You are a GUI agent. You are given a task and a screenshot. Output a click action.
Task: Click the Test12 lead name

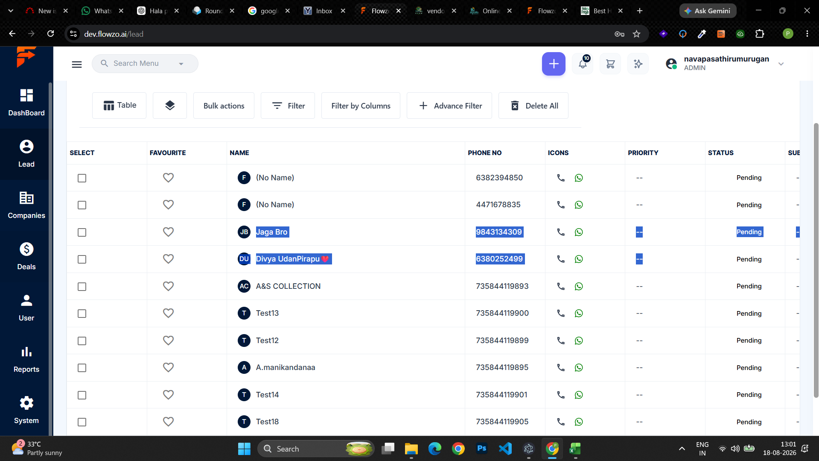point(267,341)
